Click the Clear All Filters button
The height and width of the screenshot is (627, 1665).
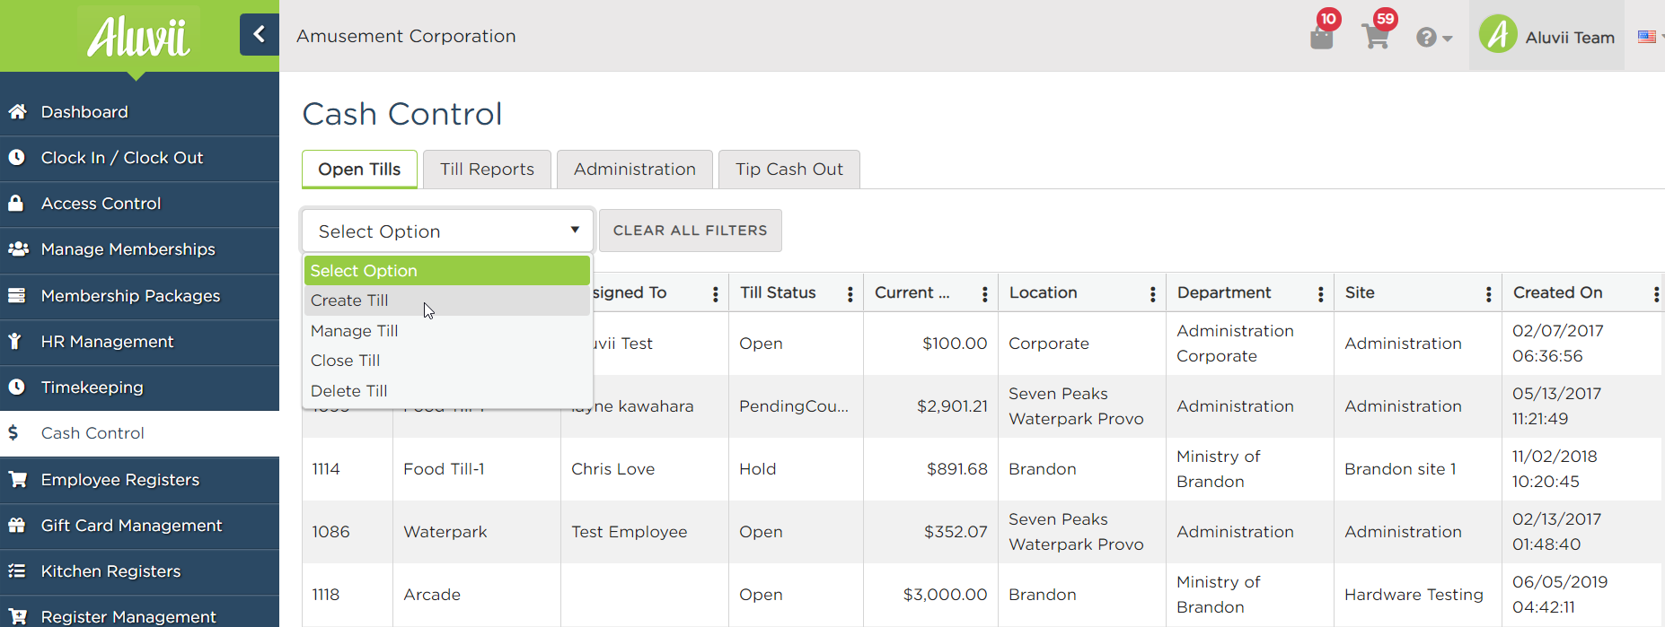click(x=691, y=231)
